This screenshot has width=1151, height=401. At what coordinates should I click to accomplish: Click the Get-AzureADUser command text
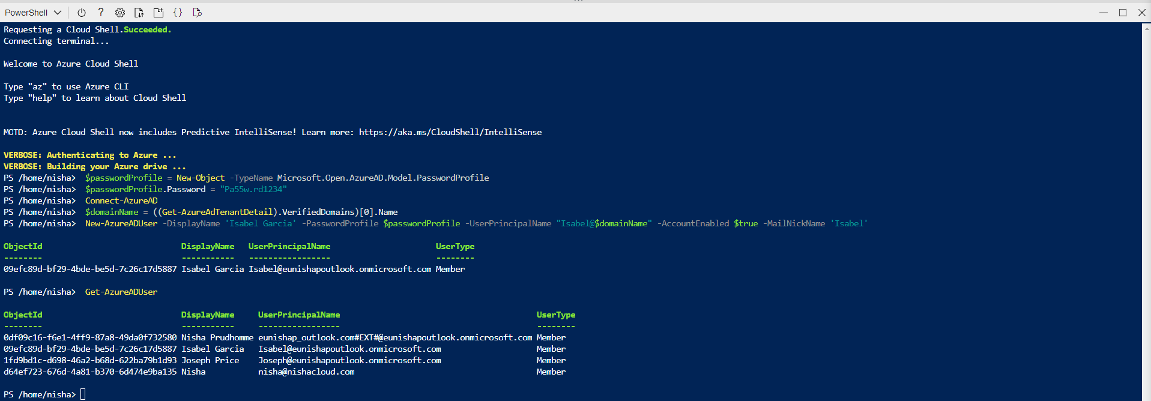point(121,292)
